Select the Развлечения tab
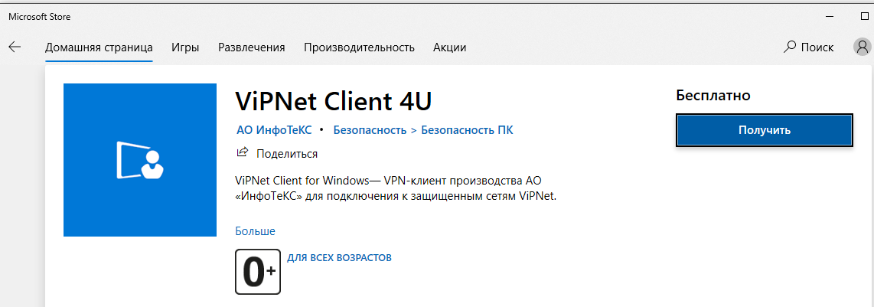 (251, 47)
